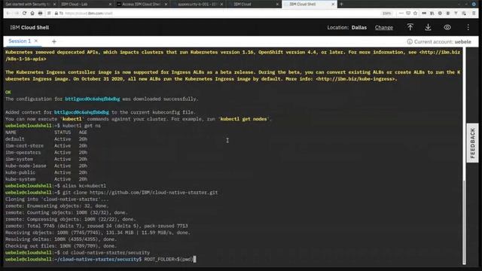This screenshot has width=482, height=271.
Task: Focus the browser address bar URL
Action: click(89, 14)
